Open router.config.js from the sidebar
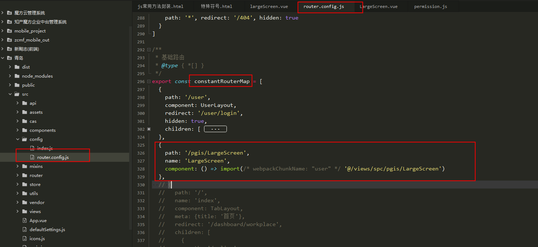This screenshot has width=538, height=247. coord(53,157)
